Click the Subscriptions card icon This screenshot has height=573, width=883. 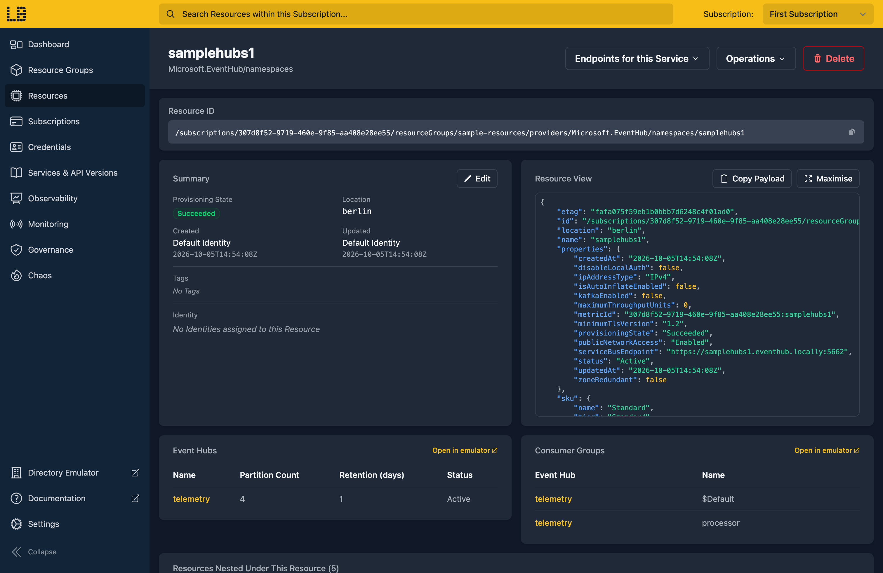click(16, 121)
